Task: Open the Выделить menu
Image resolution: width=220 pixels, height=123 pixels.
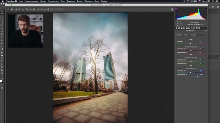Action: click(71, 1)
